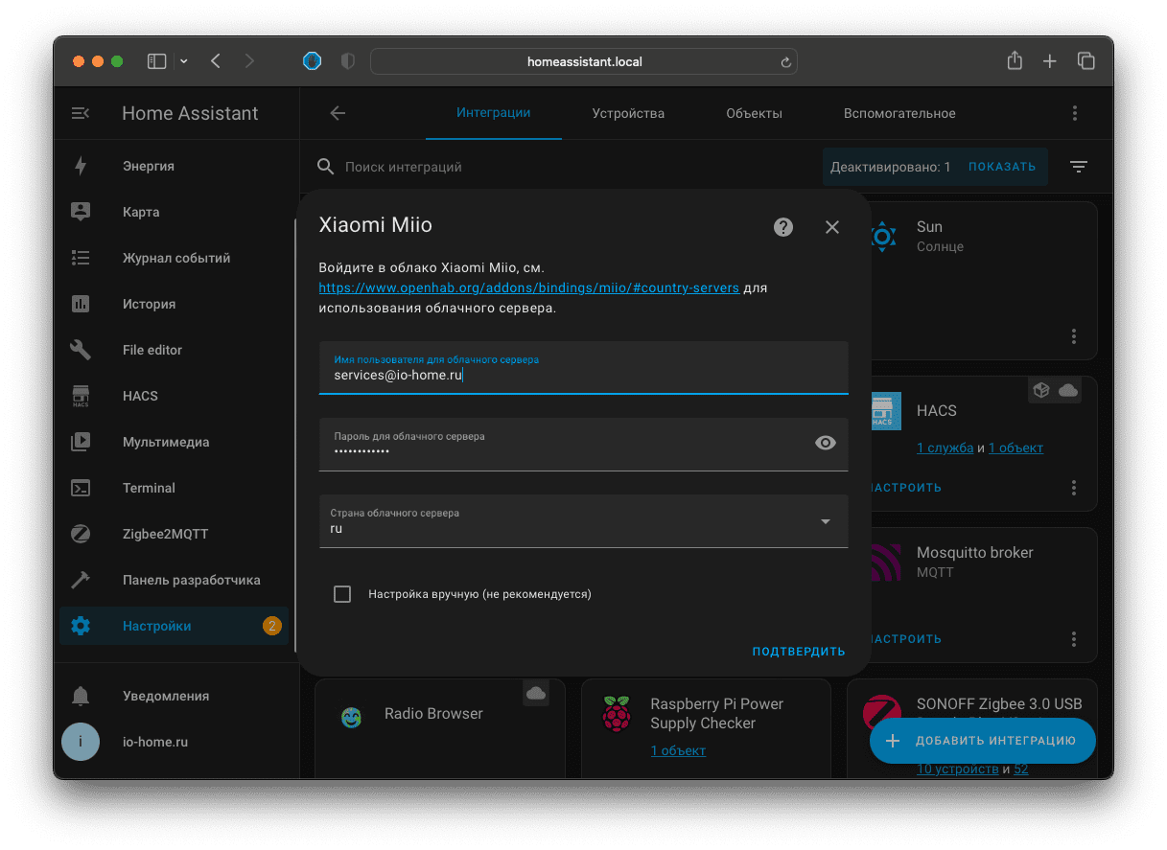1167x850 pixels.
Task: Expand the cloud server country dropdown
Action: (825, 521)
